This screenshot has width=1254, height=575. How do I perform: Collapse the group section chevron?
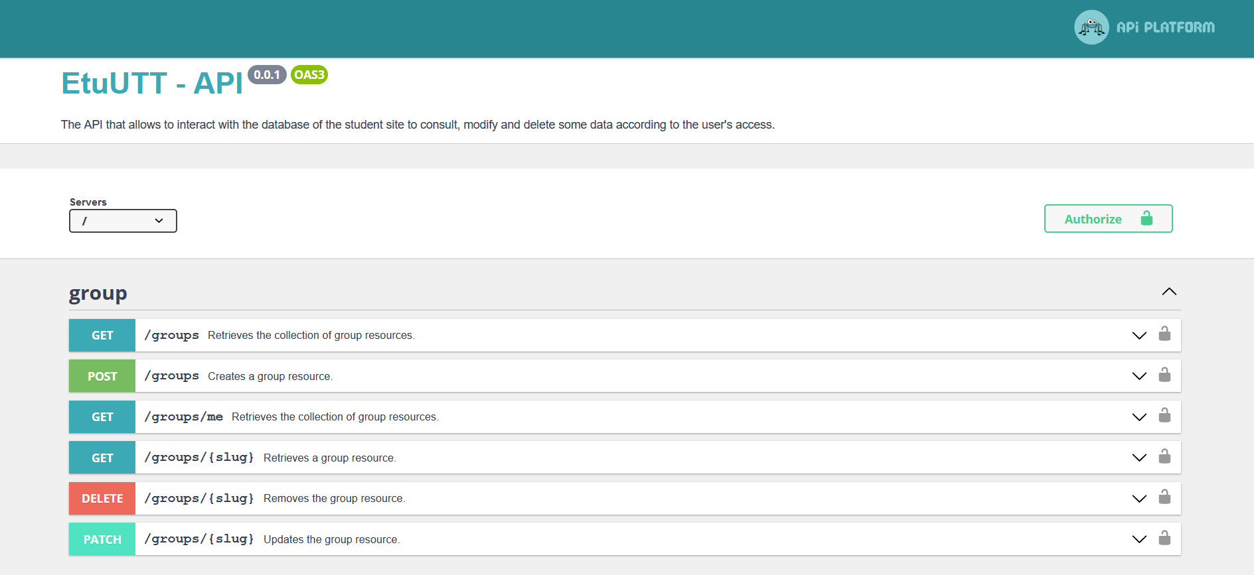click(1169, 292)
